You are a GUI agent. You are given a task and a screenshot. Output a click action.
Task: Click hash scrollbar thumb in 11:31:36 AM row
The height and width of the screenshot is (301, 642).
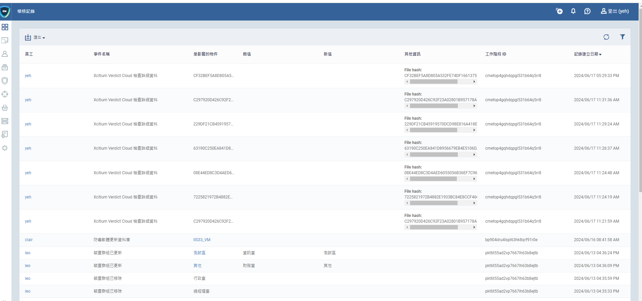(434, 106)
